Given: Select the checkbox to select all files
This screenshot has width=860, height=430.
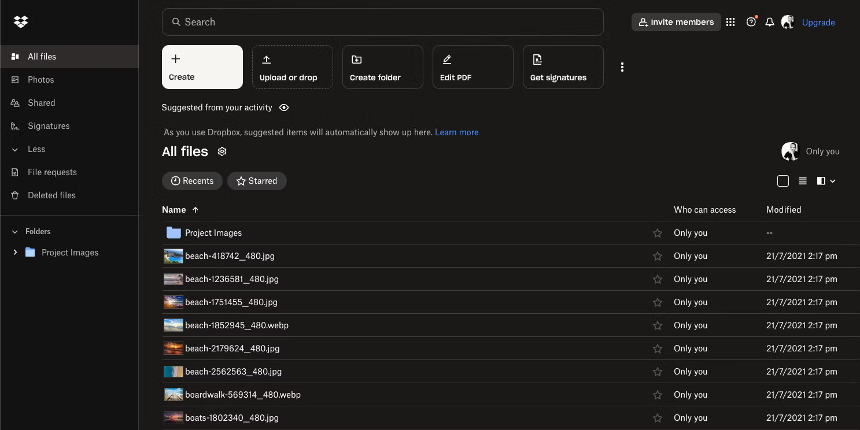Looking at the screenshot, I should coord(783,180).
